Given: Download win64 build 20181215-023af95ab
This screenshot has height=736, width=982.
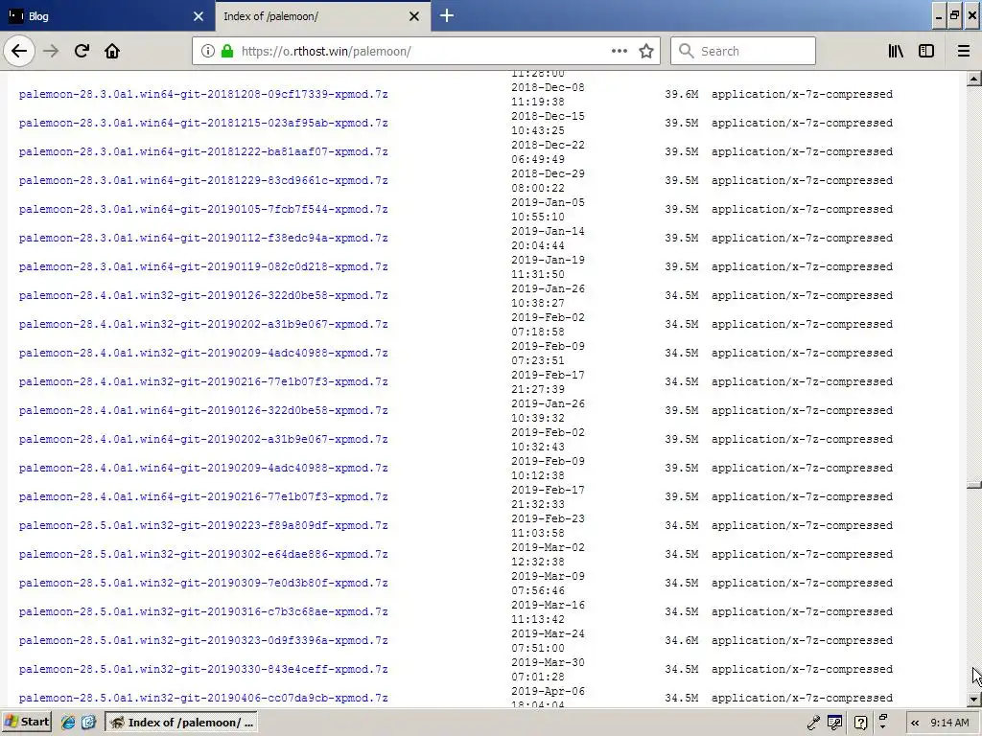Looking at the screenshot, I should (x=203, y=123).
